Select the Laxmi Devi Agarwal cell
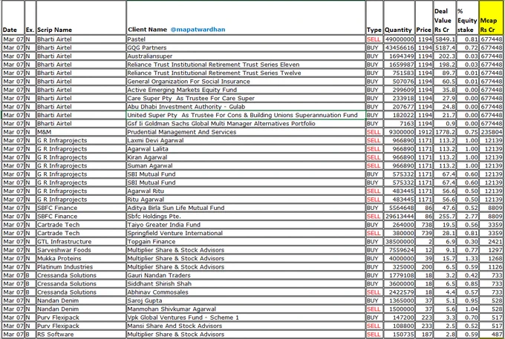Viewport: 505px width, 339px height. pyautogui.click(x=246, y=140)
